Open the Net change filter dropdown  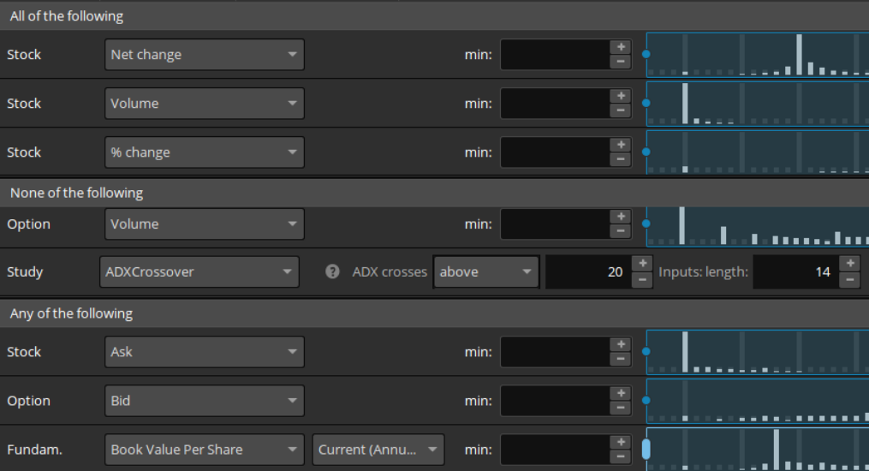click(205, 55)
